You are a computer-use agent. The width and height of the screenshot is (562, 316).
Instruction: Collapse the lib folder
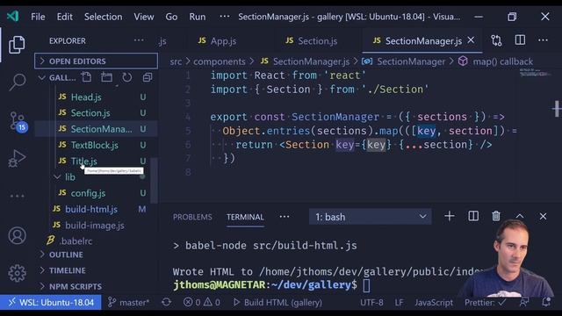coord(64,177)
